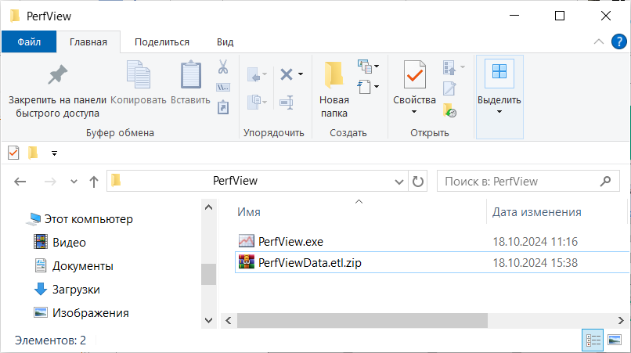Go up one folder with the Up arrow
631x353 pixels.
(94, 182)
